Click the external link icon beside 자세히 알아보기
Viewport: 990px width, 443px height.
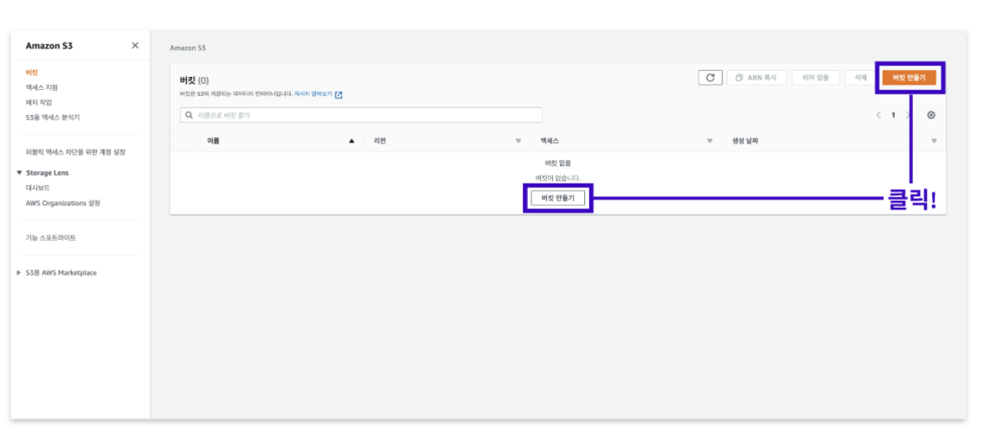pyautogui.click(x=338, y=94)
